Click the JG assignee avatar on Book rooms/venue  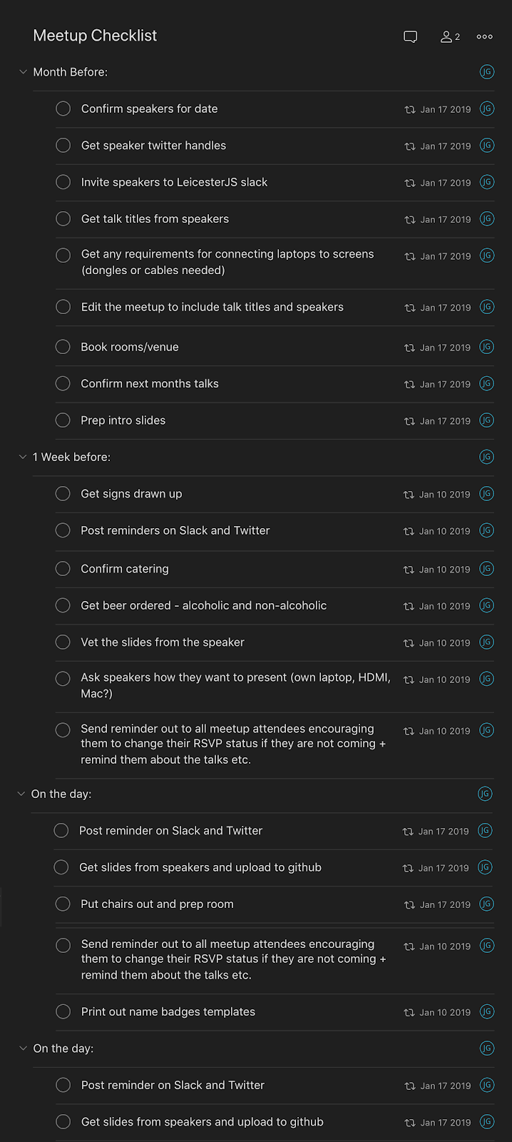click(x=487, y=347)
